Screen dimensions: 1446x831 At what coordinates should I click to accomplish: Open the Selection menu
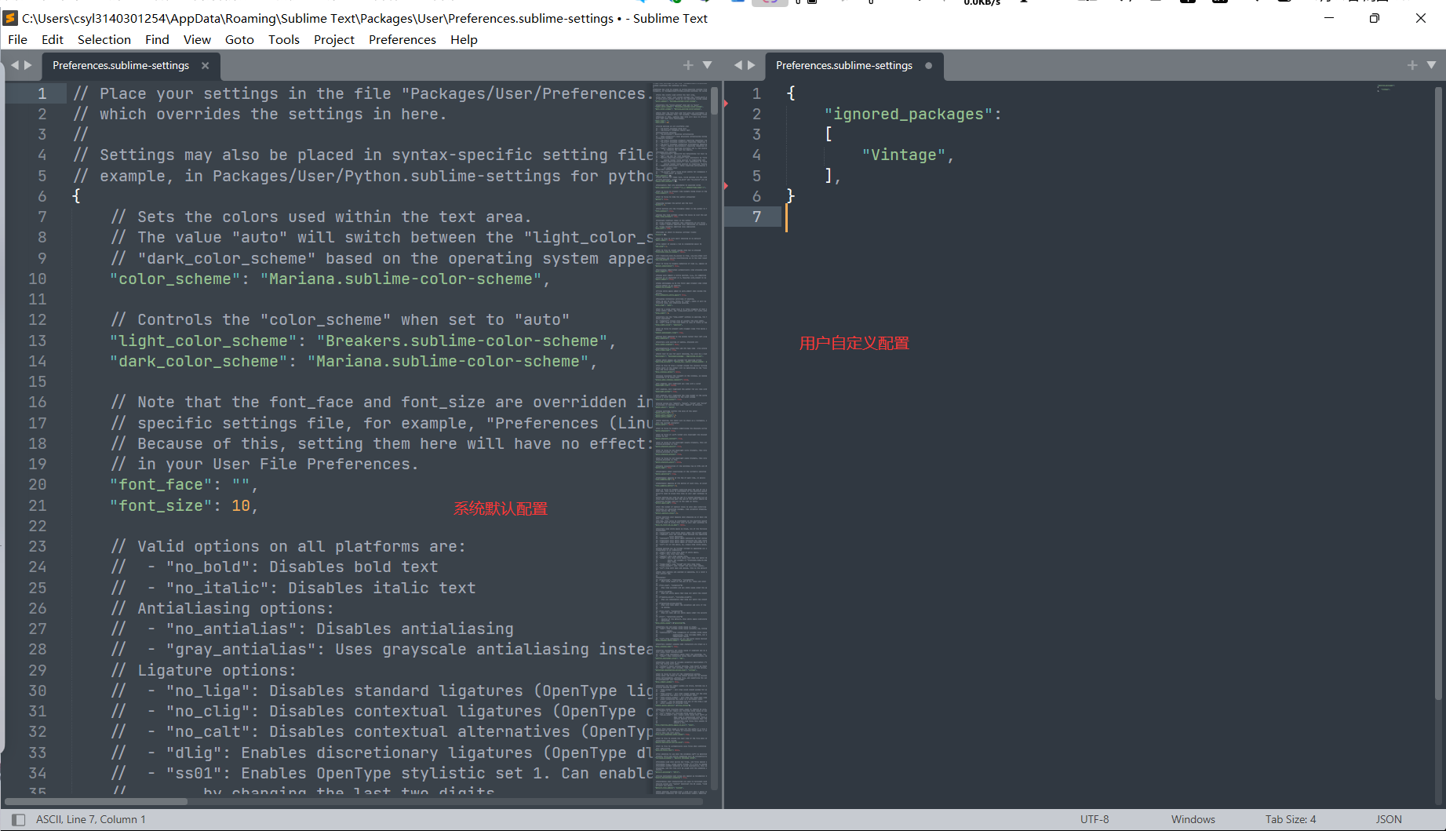tap(104, 39)
